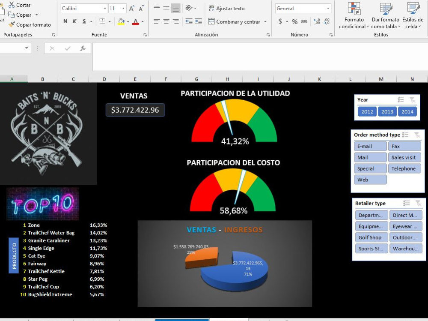
Task: Select column H header
Action: [x=227, y=79]
